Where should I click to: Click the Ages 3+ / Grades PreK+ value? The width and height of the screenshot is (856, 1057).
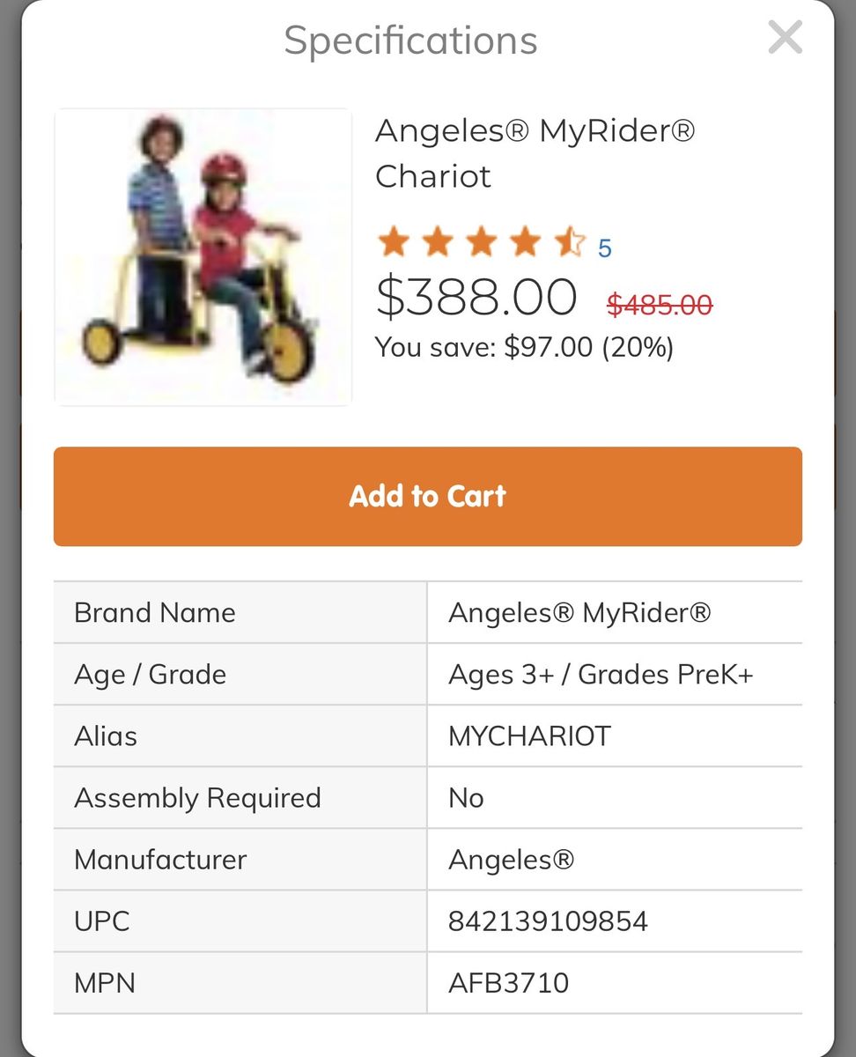point(601,675)
